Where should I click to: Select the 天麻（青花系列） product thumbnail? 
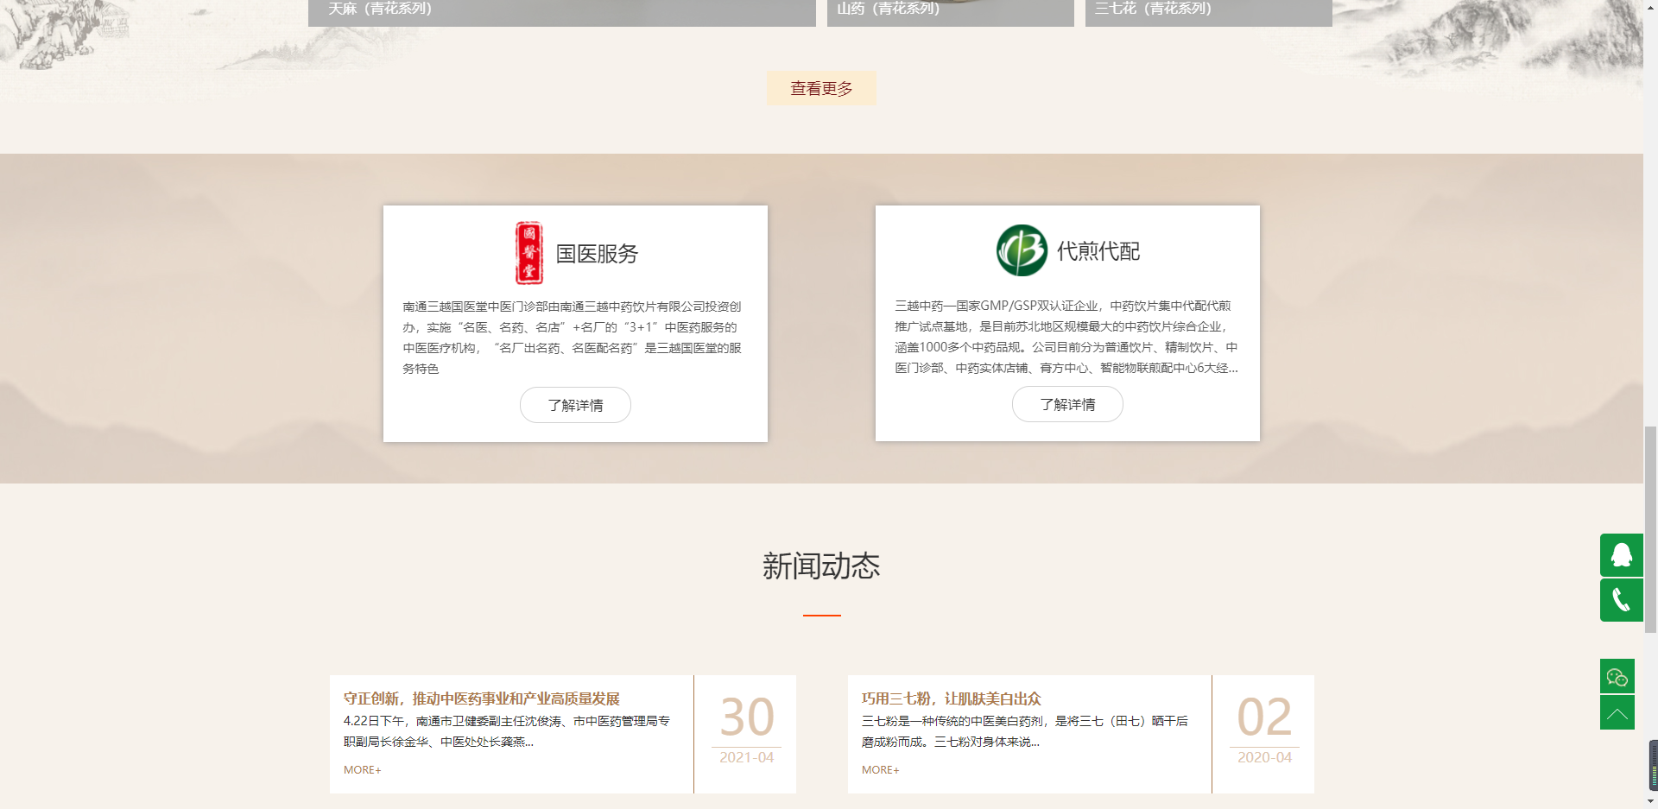(x=561, y=11)
